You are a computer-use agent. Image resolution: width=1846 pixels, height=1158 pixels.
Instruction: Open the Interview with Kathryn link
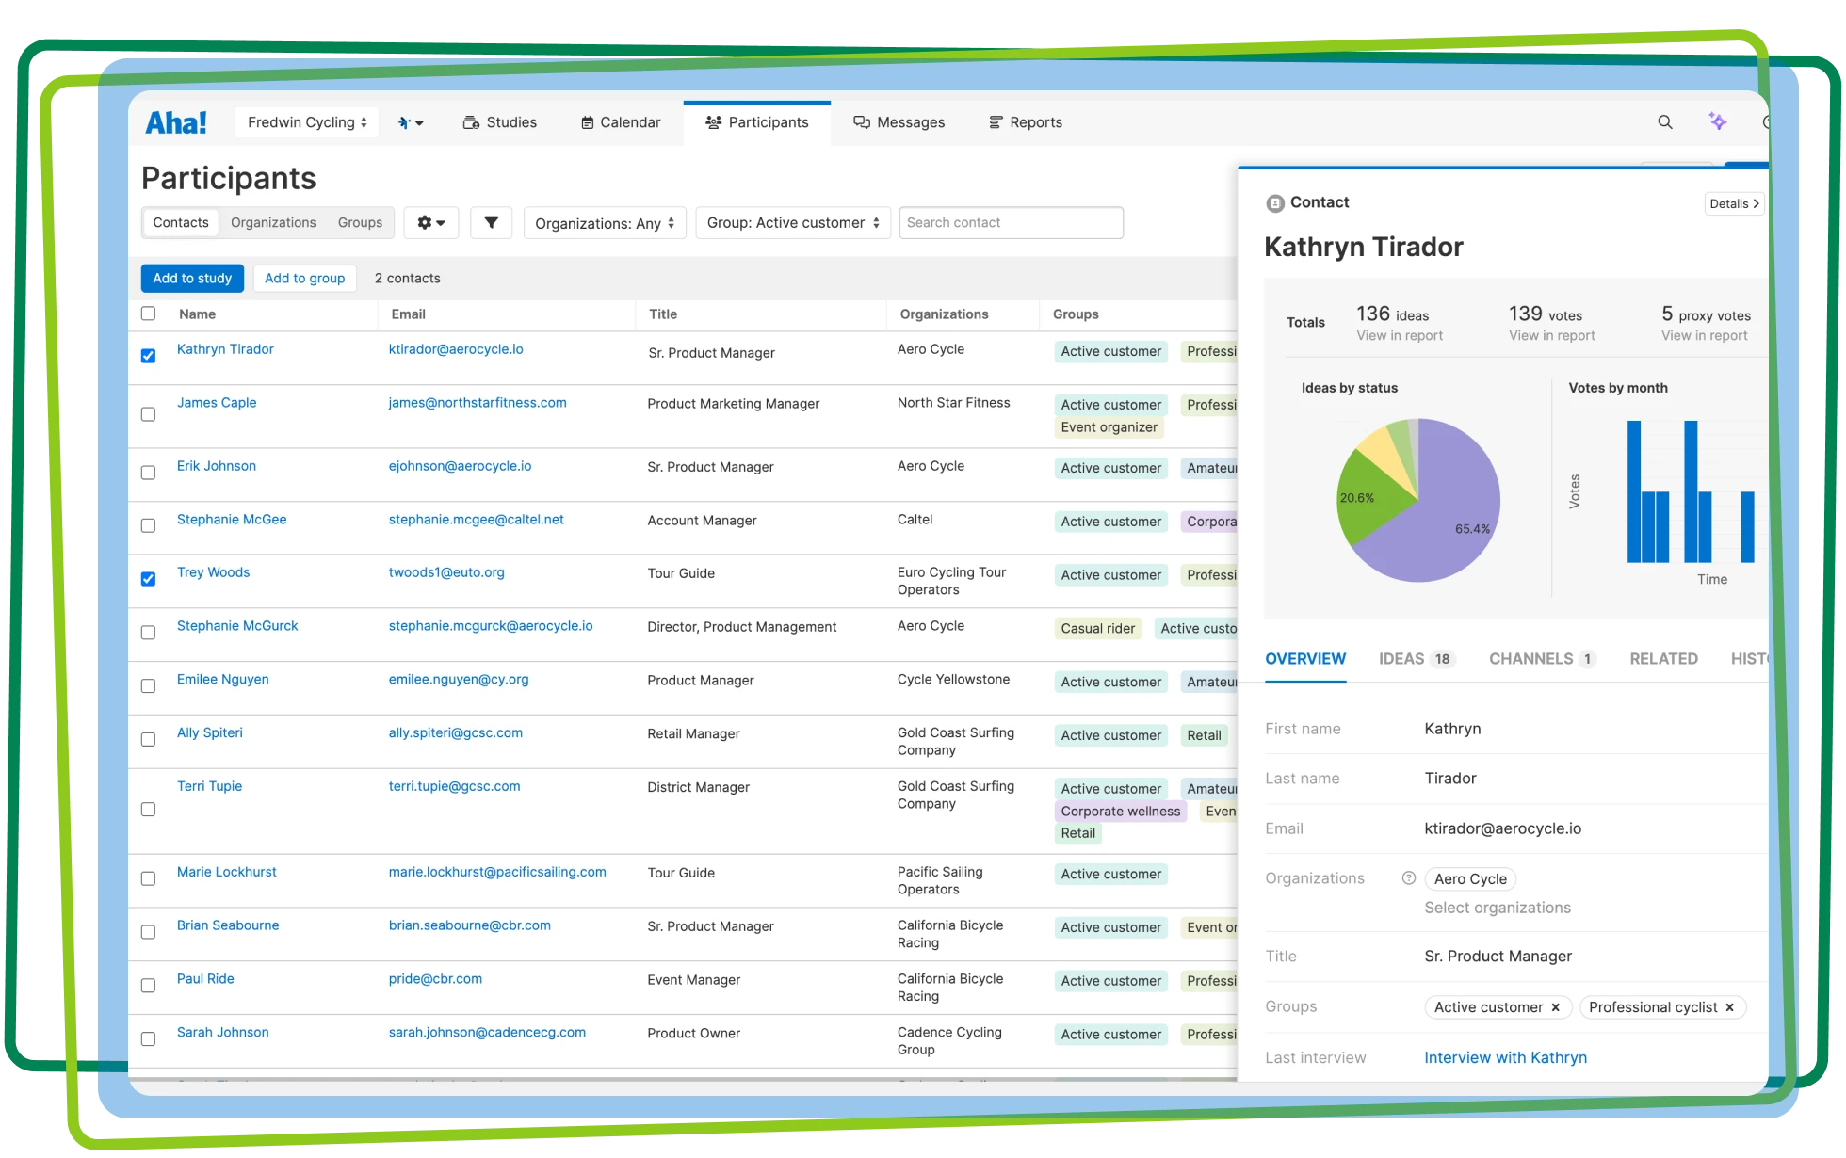[1505, 1057]
